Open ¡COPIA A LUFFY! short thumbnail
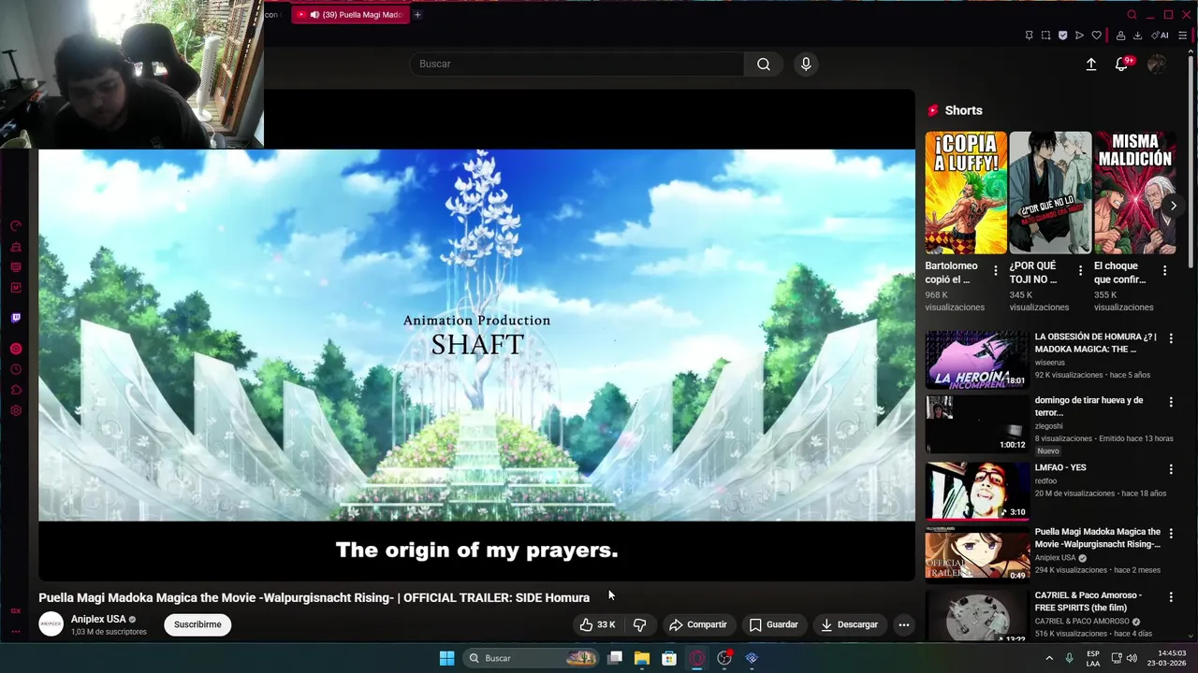1198x673 pixels. [x=966, y=193]
